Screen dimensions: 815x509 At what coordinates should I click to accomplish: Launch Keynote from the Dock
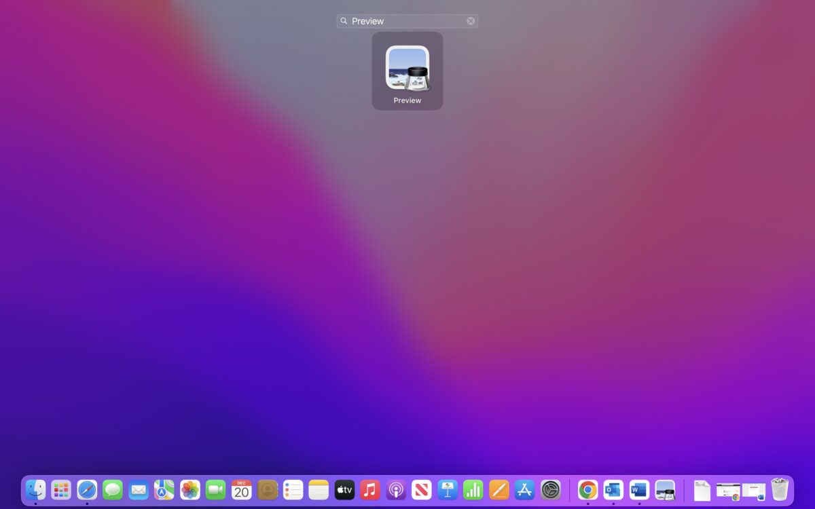click(448, 489)
